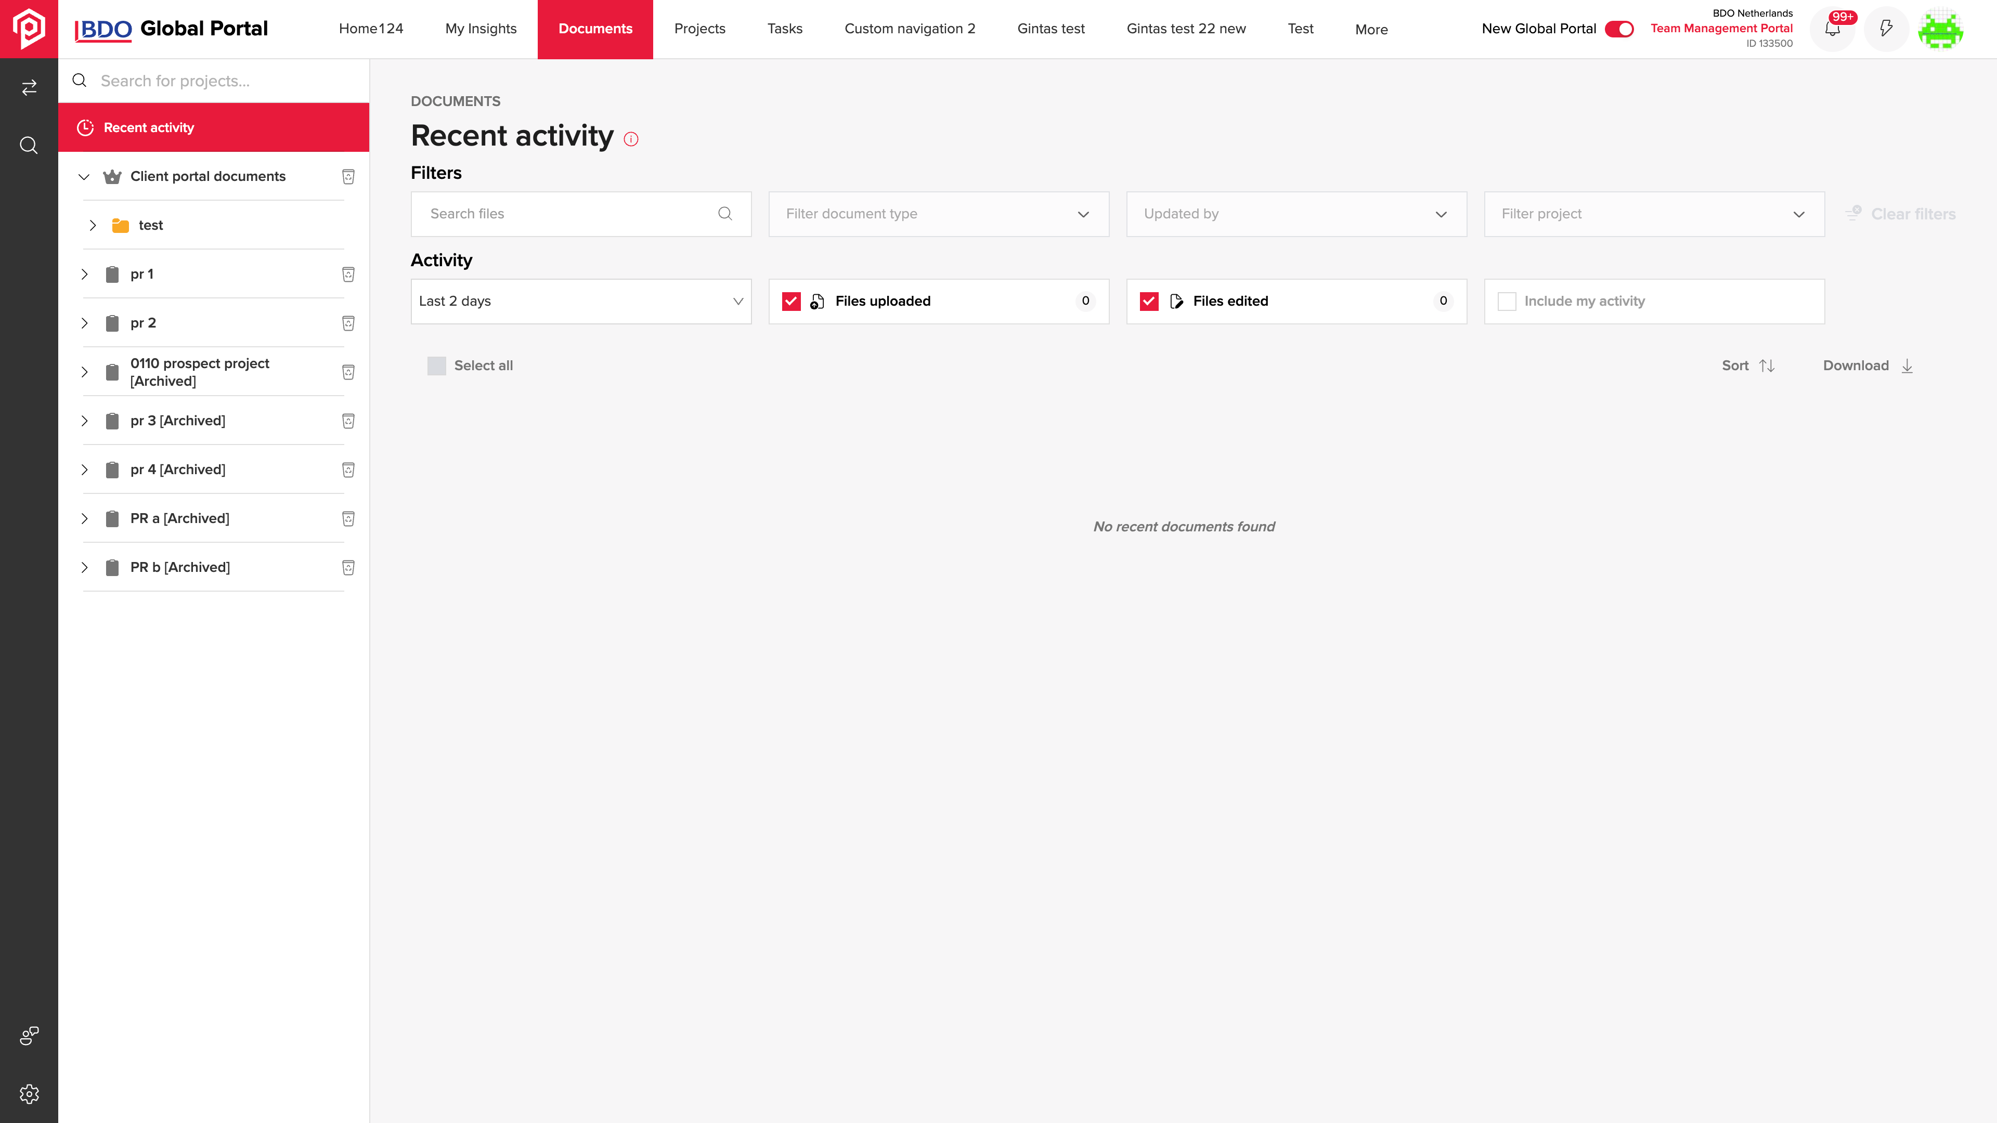1997x1123 pixels.
Task: Click the Download arrow icon
Action: 1907,366
